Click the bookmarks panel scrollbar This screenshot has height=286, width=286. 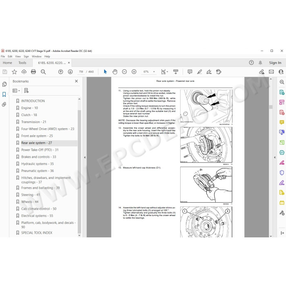79,172
